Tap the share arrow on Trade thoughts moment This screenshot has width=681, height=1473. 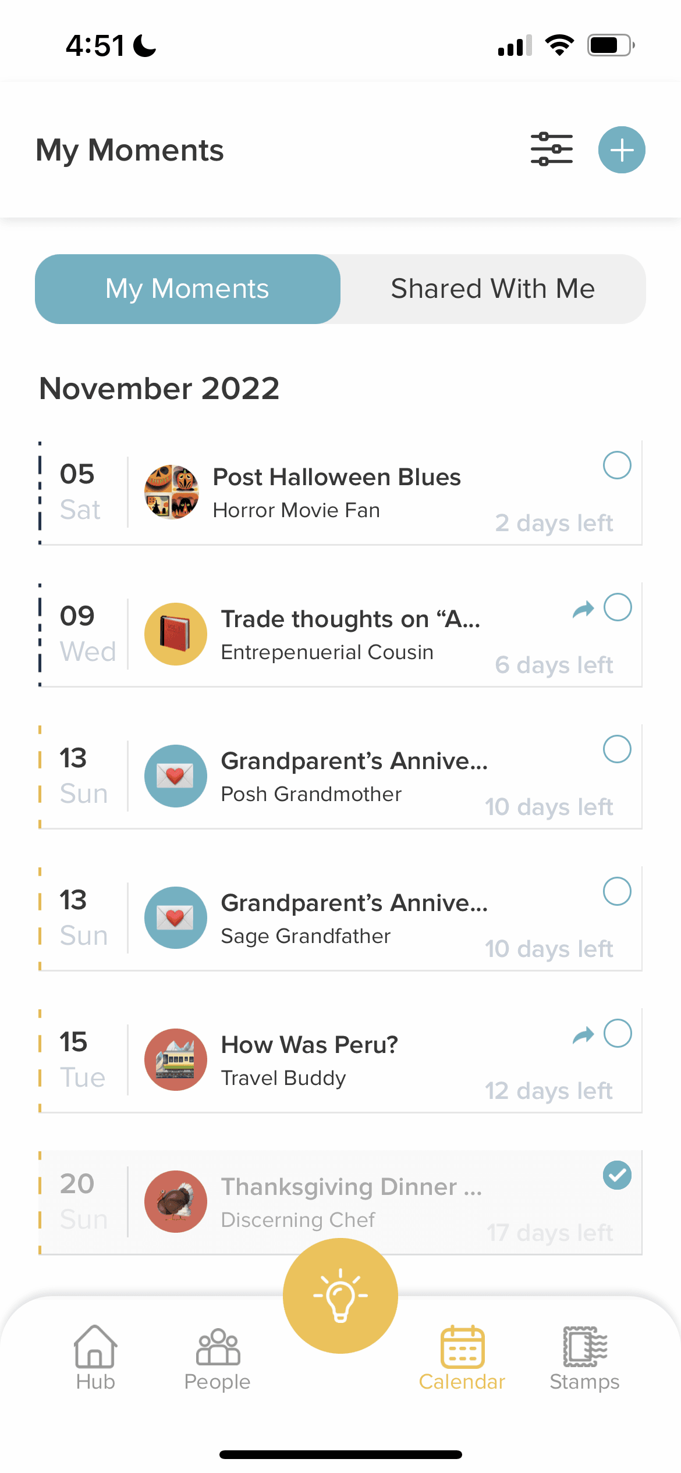pos(583,609)
